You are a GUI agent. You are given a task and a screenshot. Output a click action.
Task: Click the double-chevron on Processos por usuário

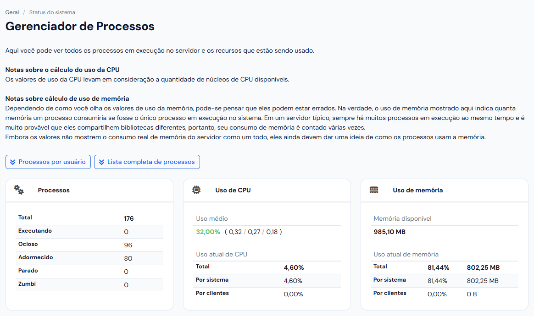coord(12,162)
